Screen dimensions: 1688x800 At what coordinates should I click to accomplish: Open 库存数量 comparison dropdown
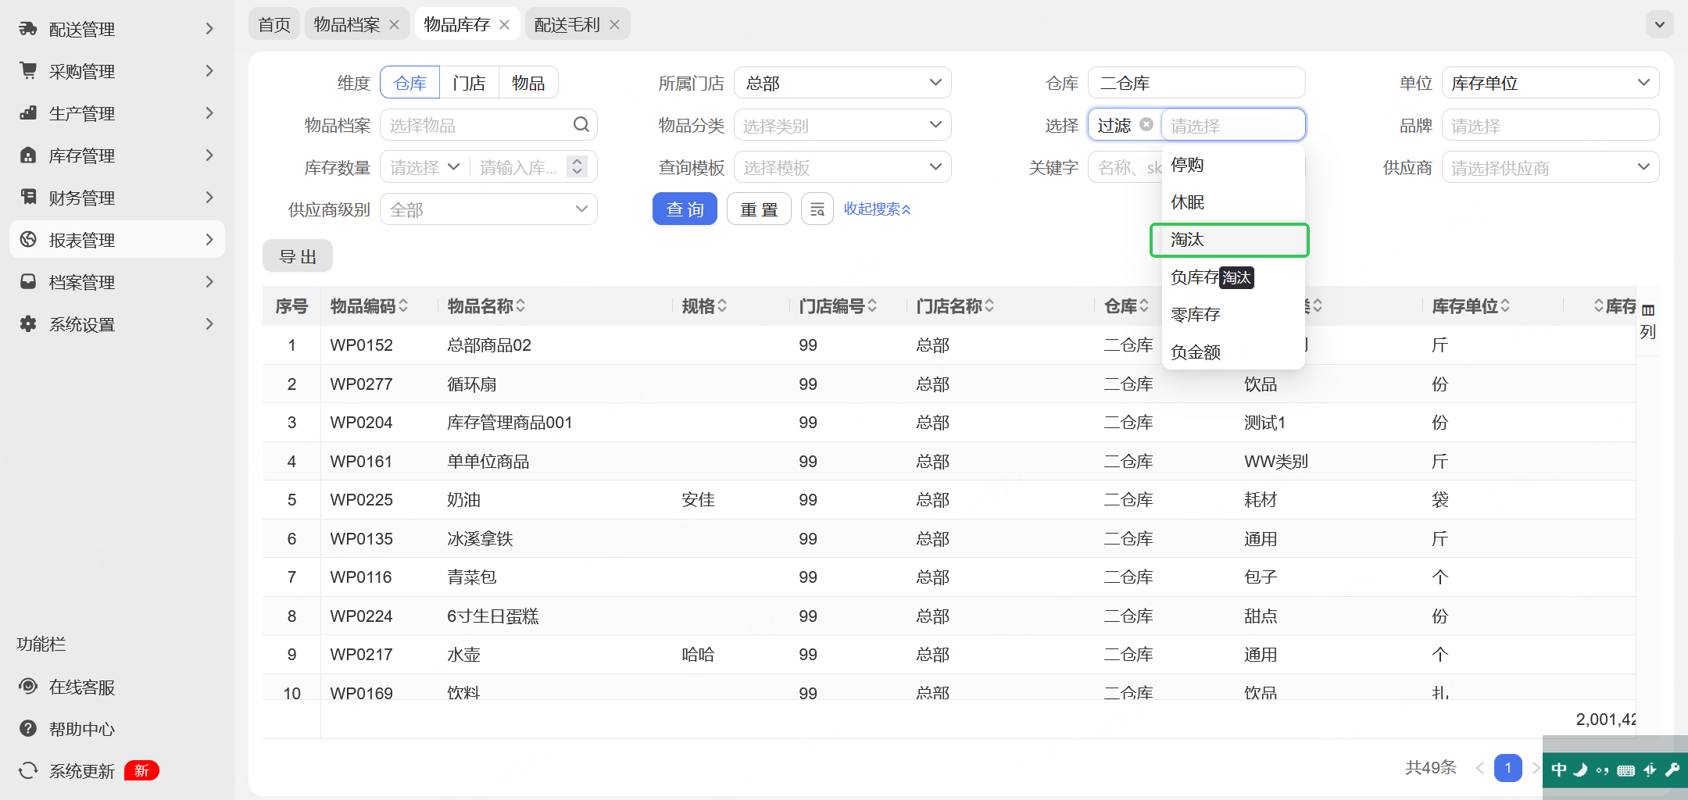click(x=426, y=167)
